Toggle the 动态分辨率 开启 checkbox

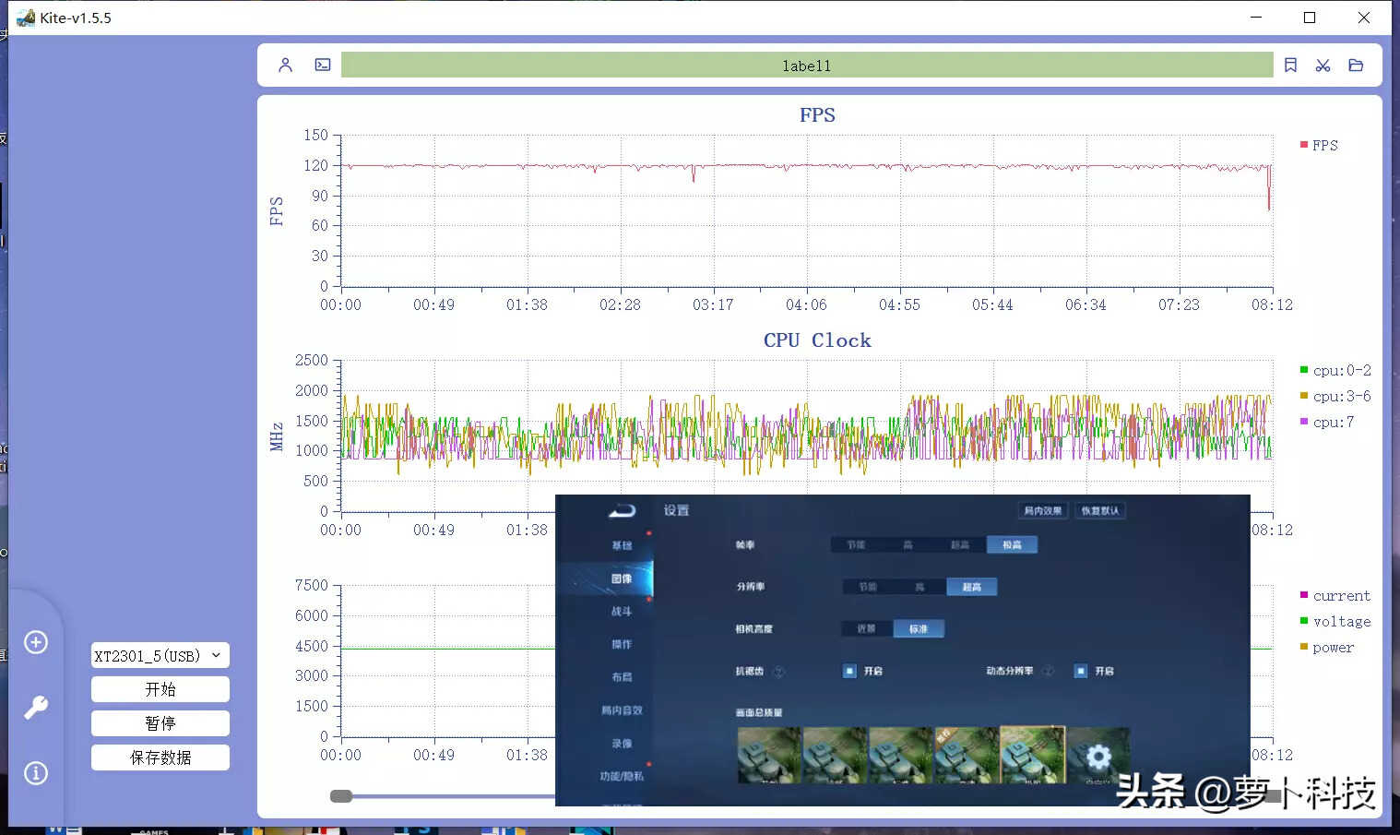click(1080, 671)
